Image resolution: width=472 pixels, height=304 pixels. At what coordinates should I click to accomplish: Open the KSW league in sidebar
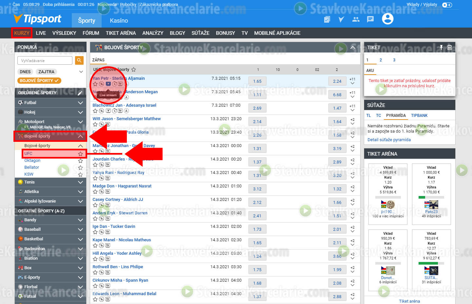[29, 174]
